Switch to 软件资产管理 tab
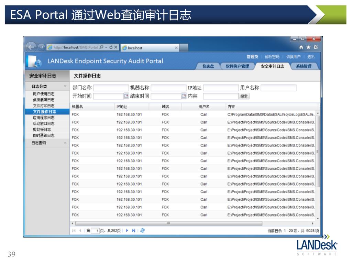 tap(237, 66)
